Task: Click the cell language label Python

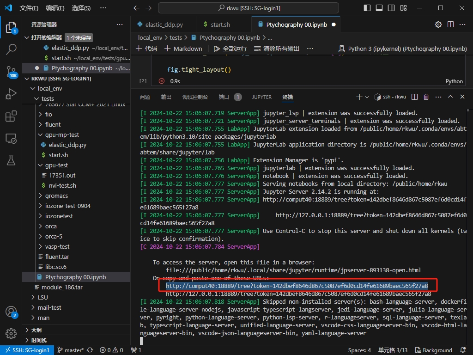Action: pos(454,81)
